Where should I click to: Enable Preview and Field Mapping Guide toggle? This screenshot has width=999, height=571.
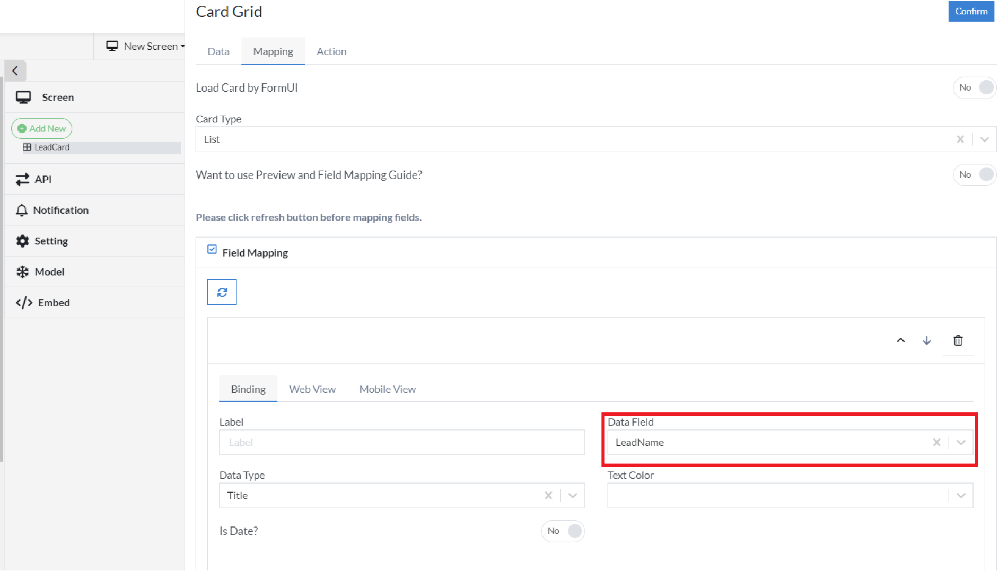point(975,174)
